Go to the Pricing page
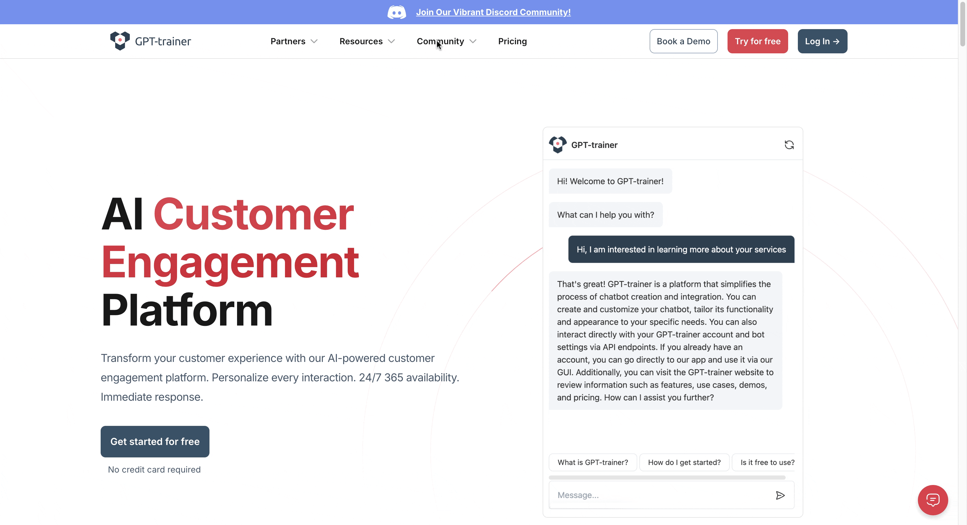Image resolution: width=967 pixels, height=525 pixels. tap(512, 41)
